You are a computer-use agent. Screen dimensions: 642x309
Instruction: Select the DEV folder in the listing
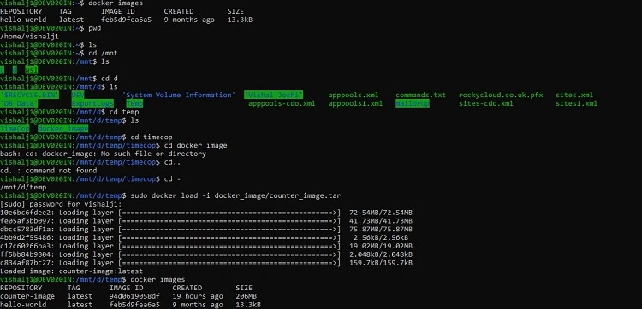tap(78, 95)
